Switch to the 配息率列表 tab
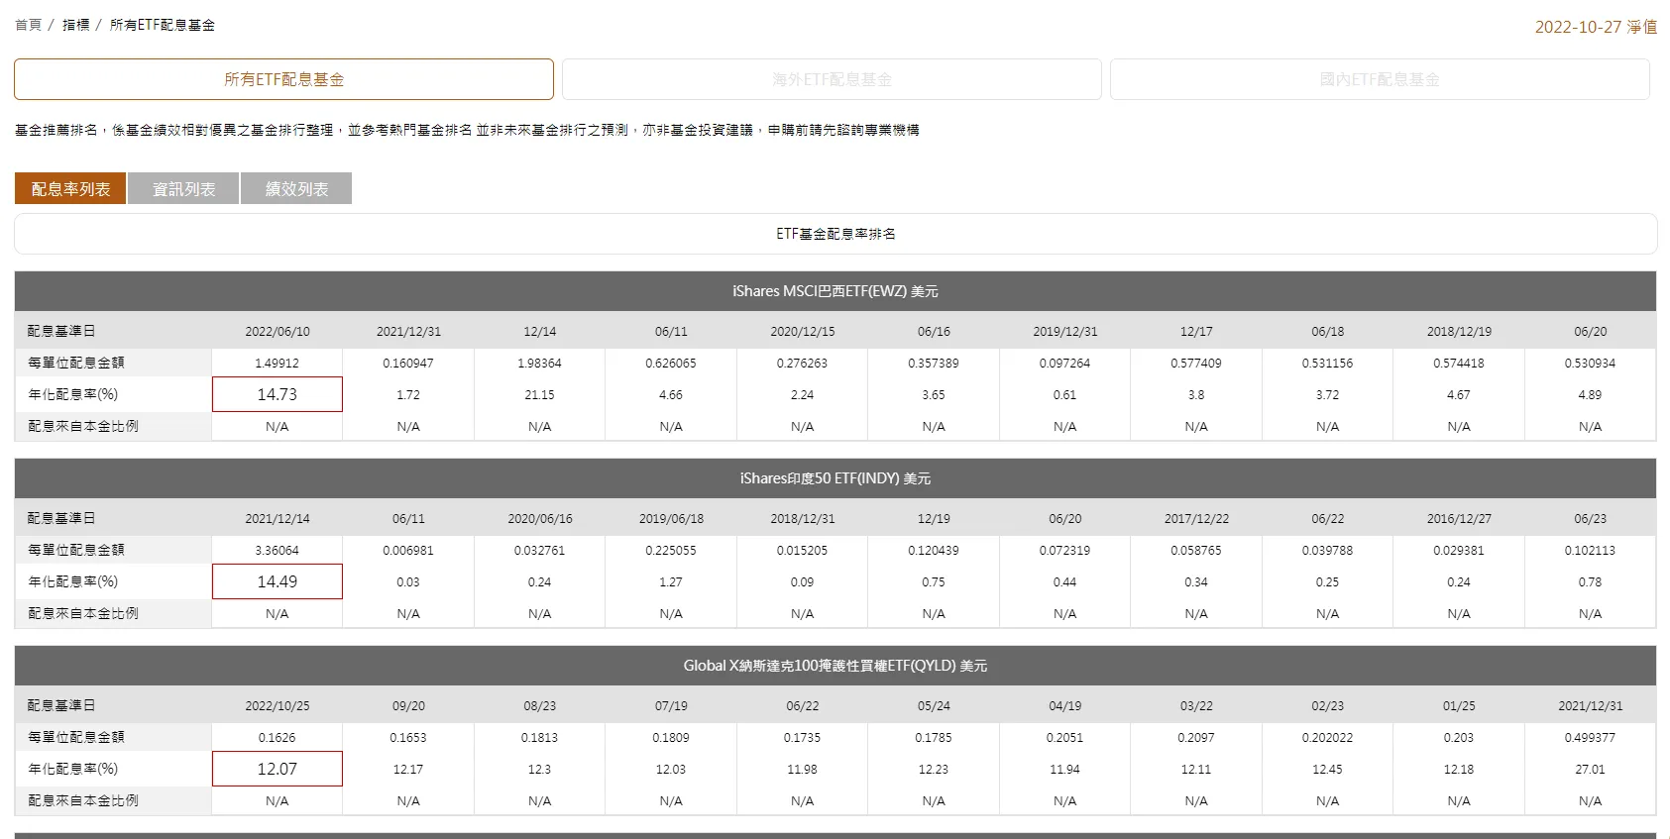This screenshot has width=1670, height=839. [70, 188]
